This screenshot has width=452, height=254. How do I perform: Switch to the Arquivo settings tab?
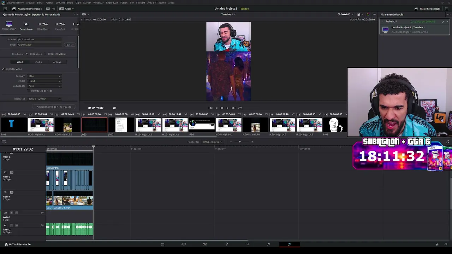pyautogui.click(x=57, y=62)
